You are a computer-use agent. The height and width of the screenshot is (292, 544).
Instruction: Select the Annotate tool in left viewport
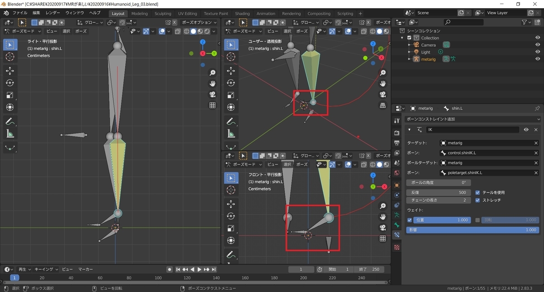pos(10,121)
